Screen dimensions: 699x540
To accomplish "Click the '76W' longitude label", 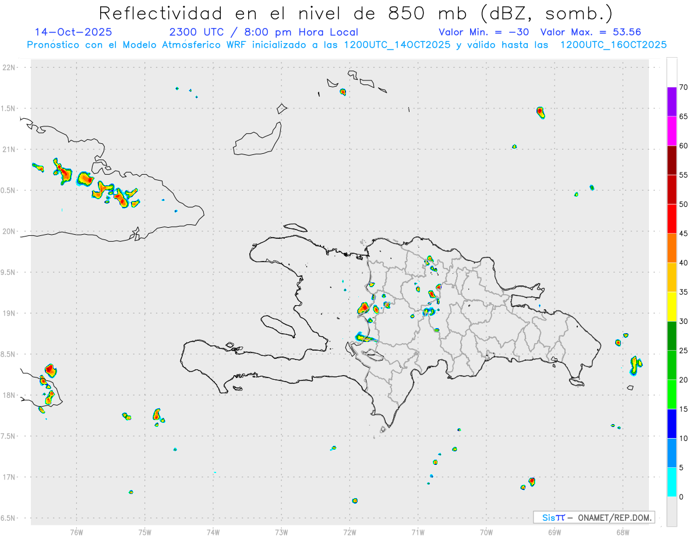I will coord(76,532).
